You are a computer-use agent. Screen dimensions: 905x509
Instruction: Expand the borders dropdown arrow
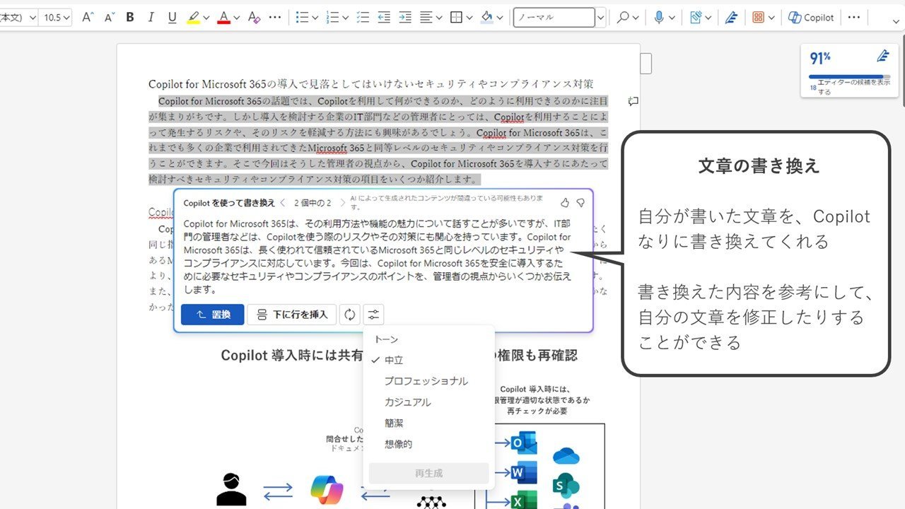(469, 17)
